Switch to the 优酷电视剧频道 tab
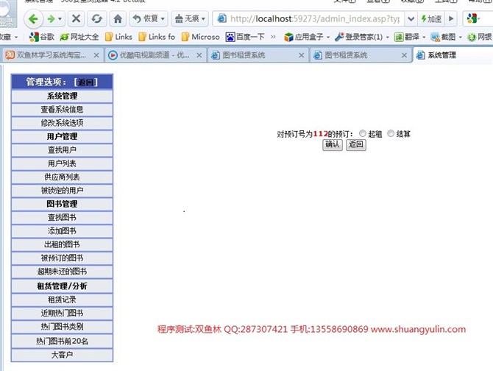This screenshot has width=493, height=371. [151, 54]
